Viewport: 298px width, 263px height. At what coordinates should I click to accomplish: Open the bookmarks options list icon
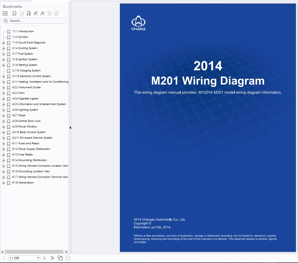tap(5, 13)
